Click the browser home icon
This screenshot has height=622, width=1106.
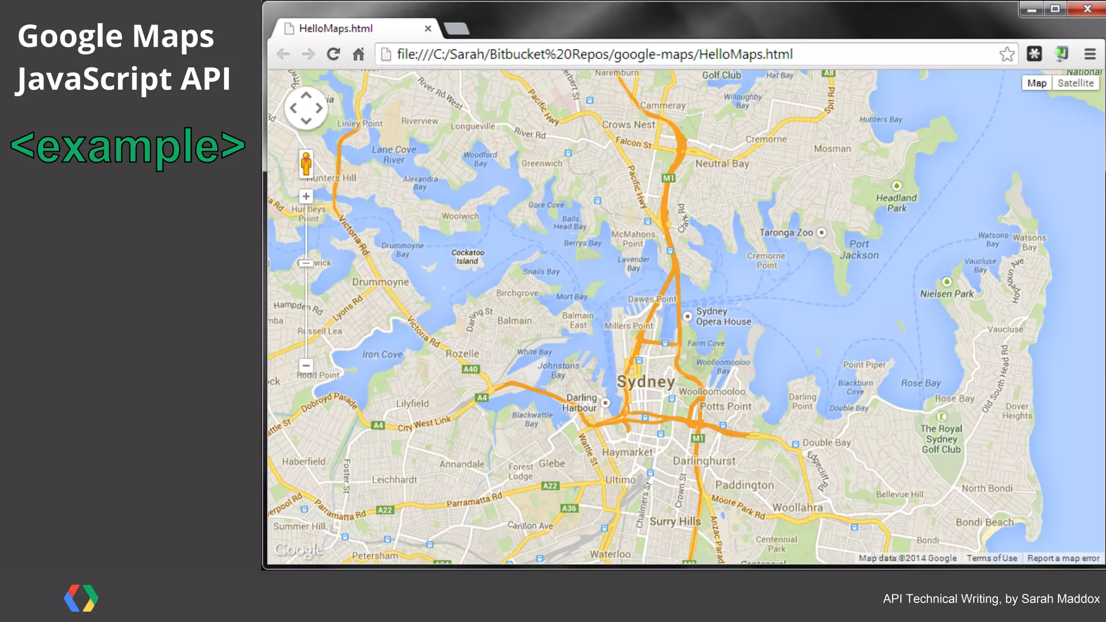tap(359, 54)
